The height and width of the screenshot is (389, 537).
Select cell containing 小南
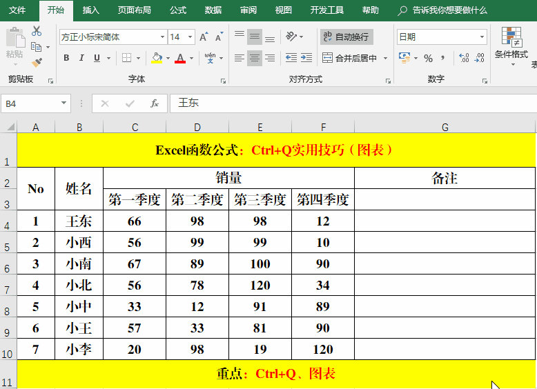point(79,263)
